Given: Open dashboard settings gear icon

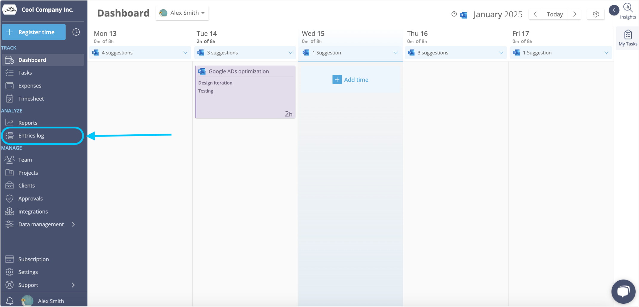Looking at the screenshot, I should pyautogui.click(x=595, y=14).
